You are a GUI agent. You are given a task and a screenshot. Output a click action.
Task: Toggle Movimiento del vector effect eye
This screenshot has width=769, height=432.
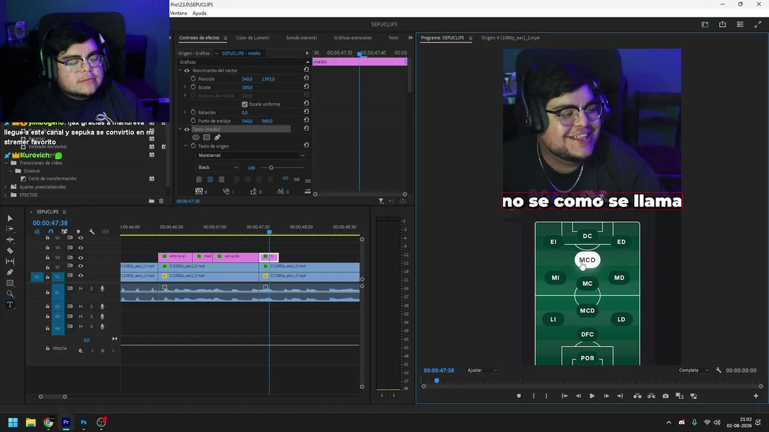(x=186, y=70)
